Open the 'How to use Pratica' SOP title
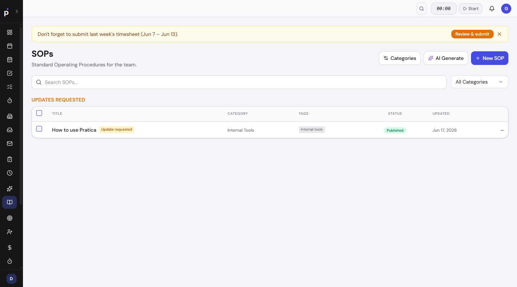 pyautogui.click(x=74, y=130)
